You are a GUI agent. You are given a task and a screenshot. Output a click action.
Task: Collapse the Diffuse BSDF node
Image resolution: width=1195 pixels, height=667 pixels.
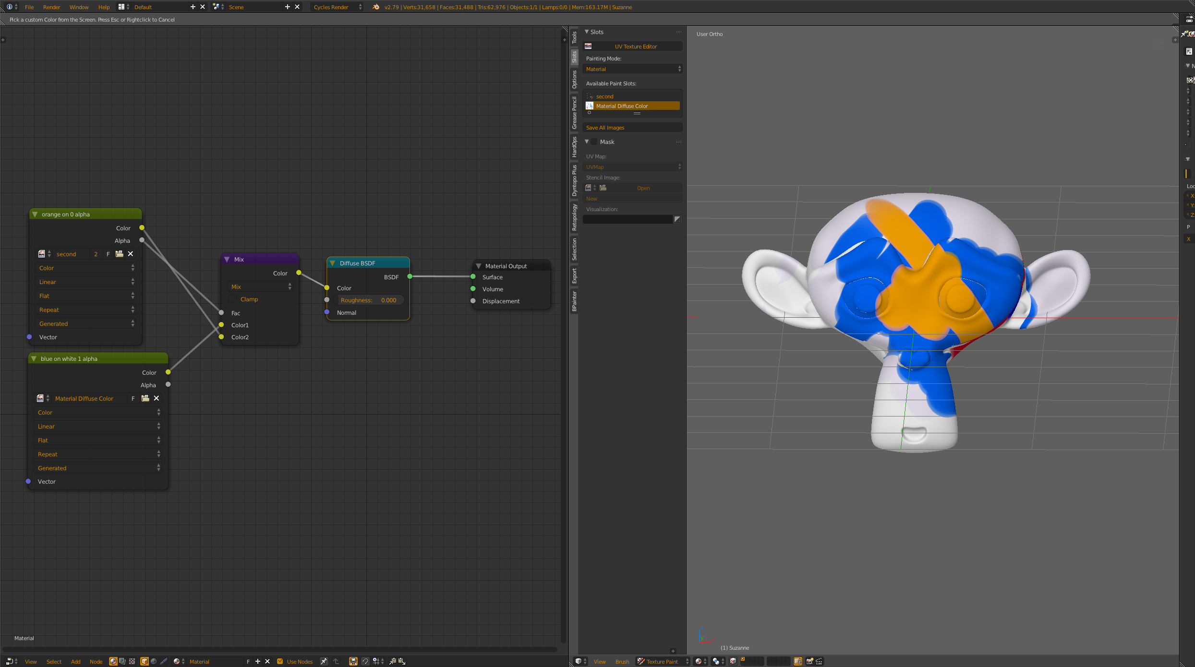(x=332, y=263)
